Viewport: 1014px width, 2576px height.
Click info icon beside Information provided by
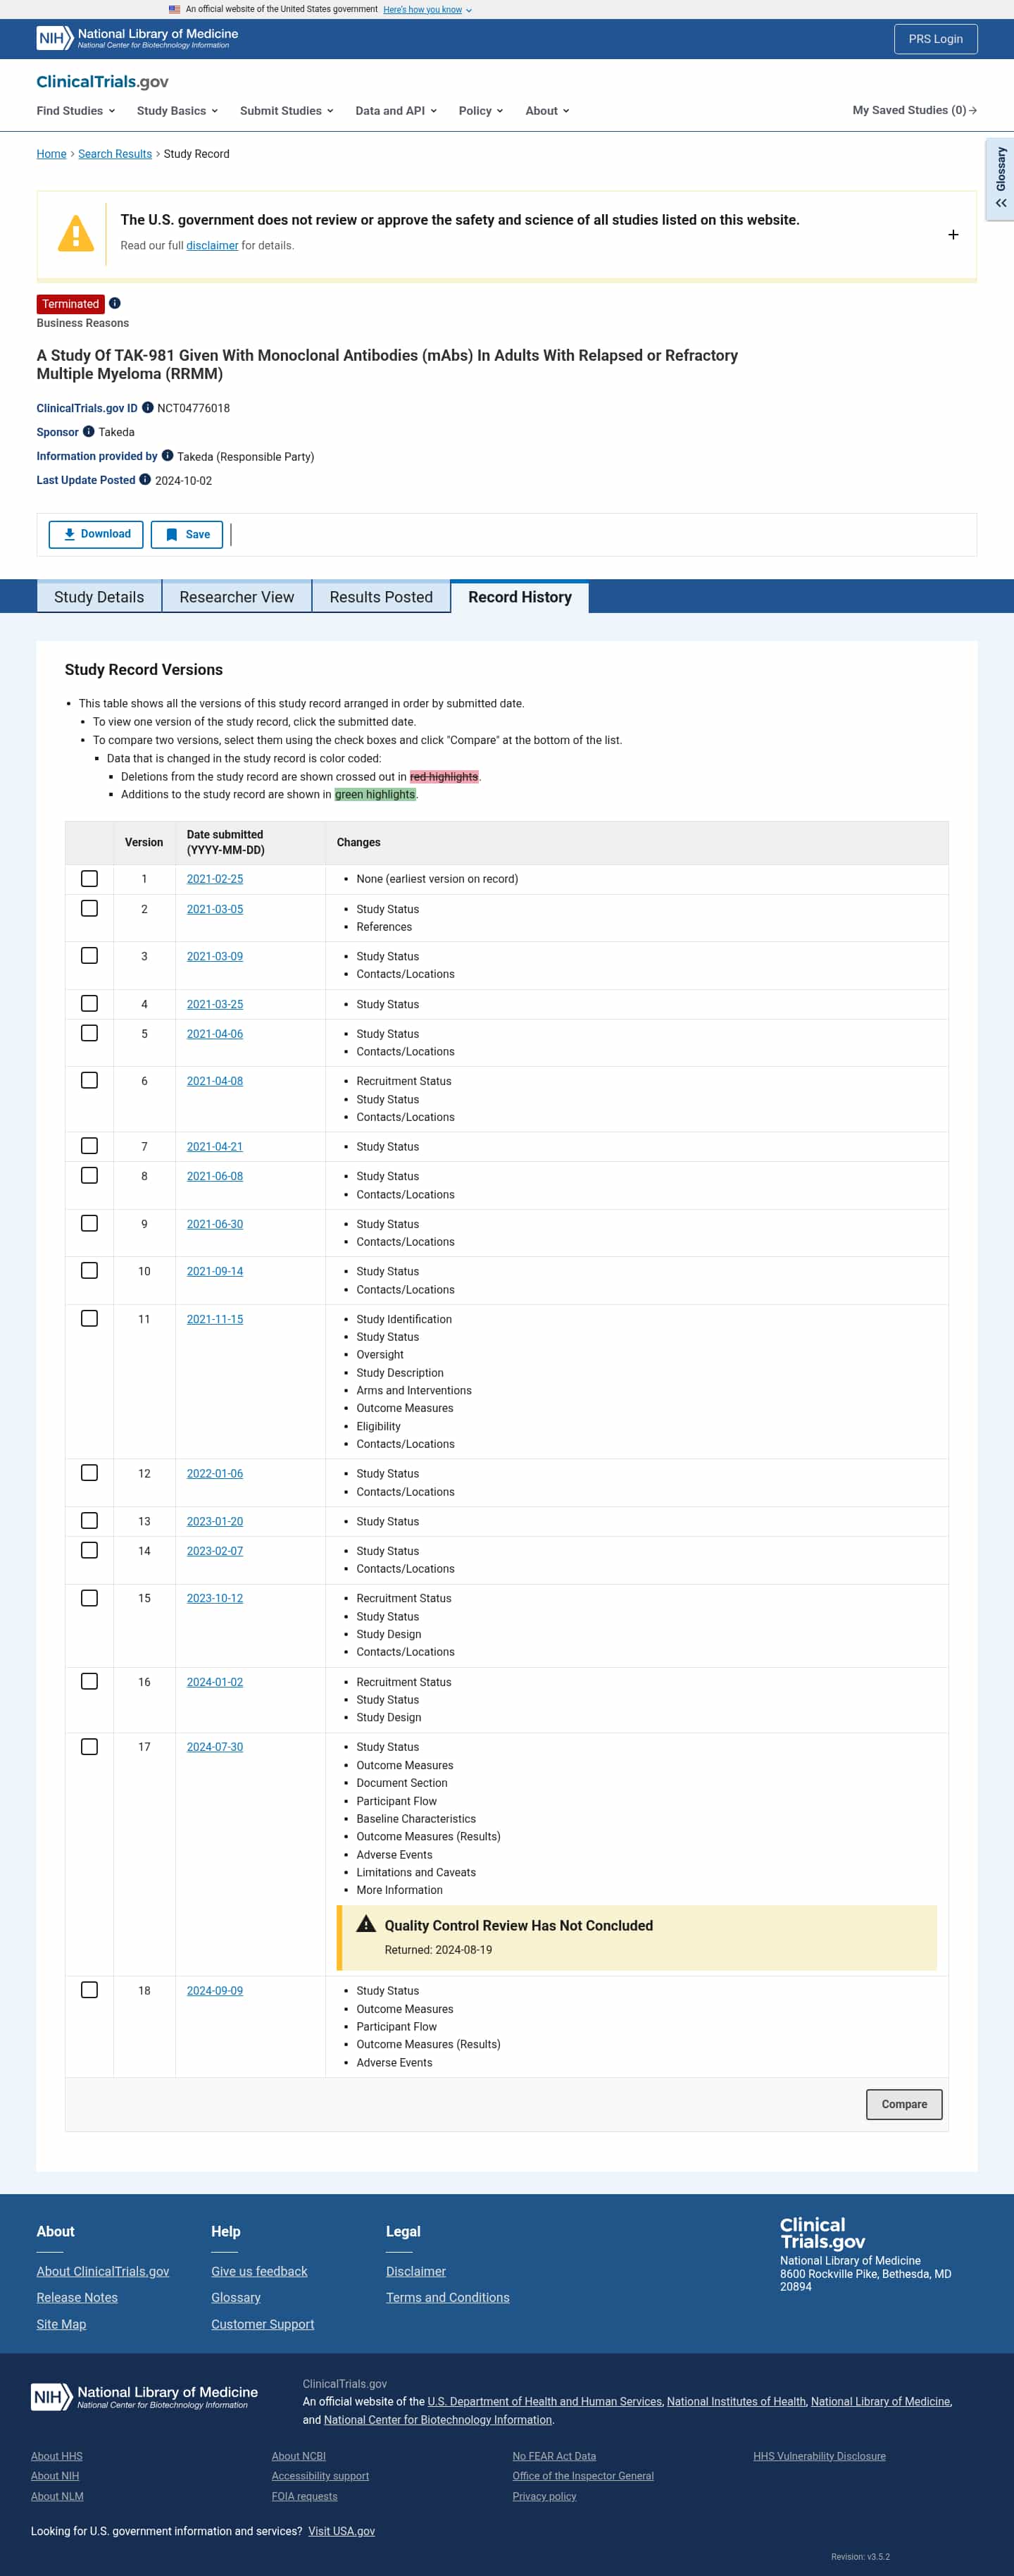point(168,455)
